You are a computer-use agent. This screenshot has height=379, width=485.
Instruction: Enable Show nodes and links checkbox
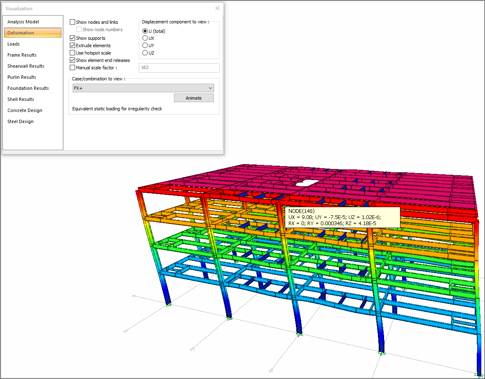click(73, 22)
